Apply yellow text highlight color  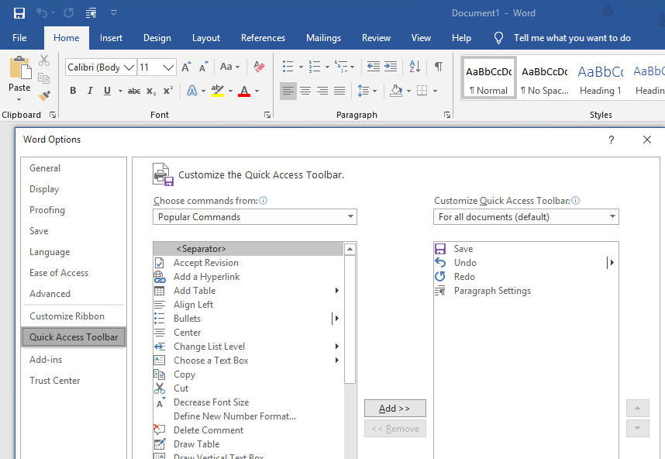click(218, 91)
